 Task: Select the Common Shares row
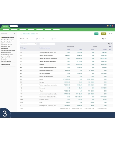click(x=66, y=100)
